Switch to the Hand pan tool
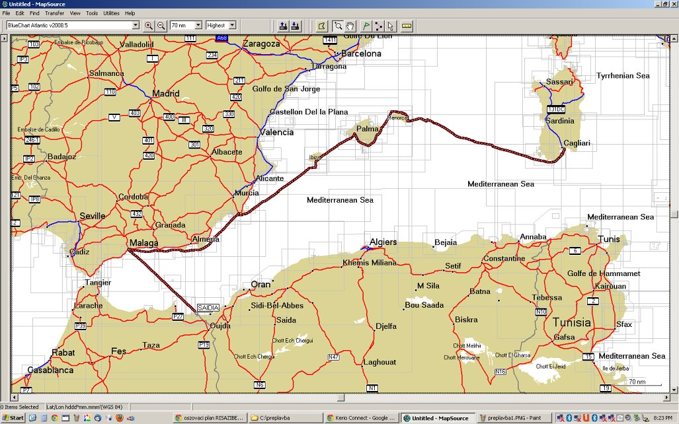The height and width of the screenshot is (424, 679). click(350, 26)
